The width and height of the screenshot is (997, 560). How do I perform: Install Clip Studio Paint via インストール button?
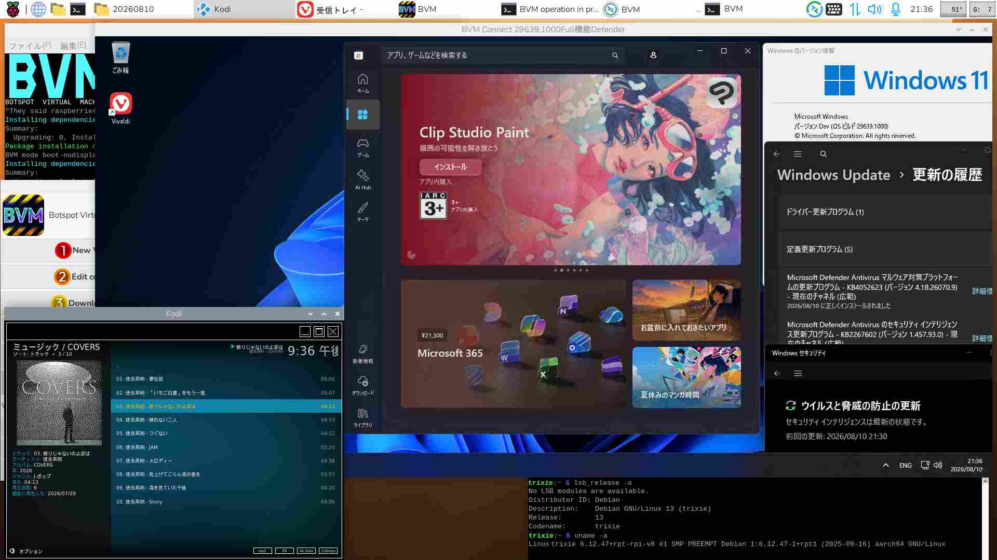(x=450, y=167)
